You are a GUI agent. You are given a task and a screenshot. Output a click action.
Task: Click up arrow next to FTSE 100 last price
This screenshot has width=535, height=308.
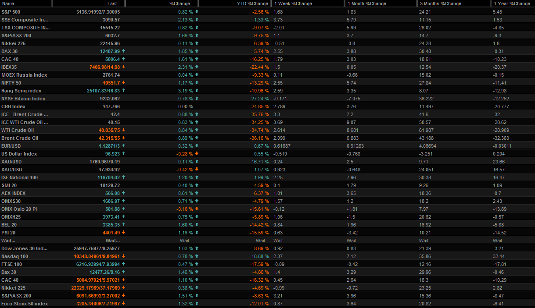click(x=123, y=264)
